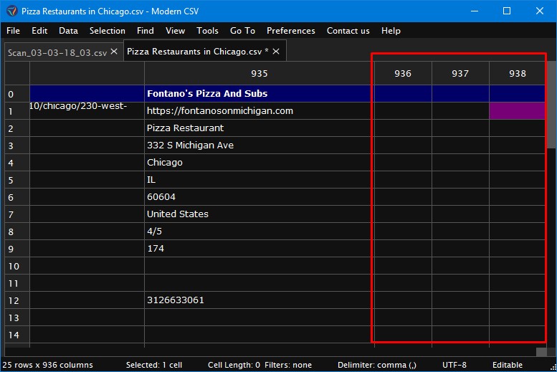
Task: Open the Contact us menu
Action: tap(348, 31)
